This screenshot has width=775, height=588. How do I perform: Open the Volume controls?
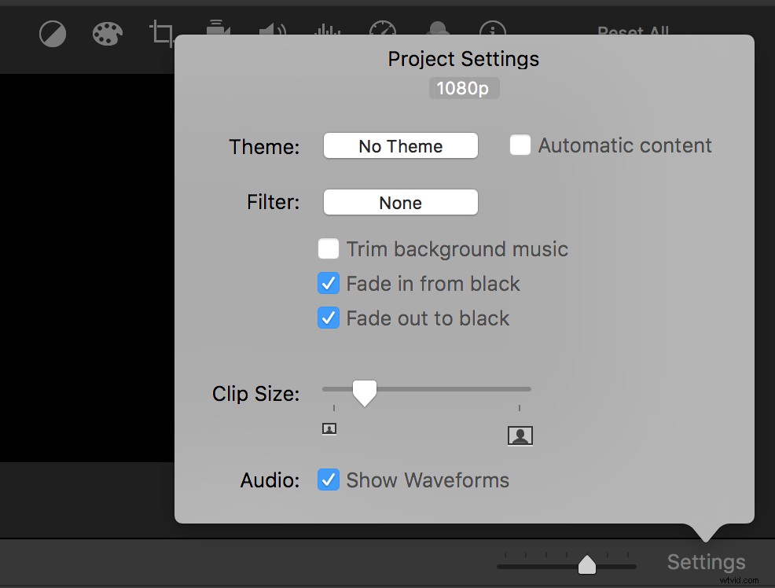pyautogui.click(x=272, y=33)
